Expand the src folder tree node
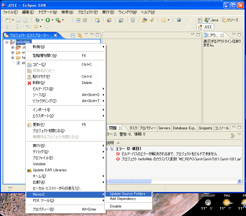This screenshot has width=246, height=216. click(13, 52)
